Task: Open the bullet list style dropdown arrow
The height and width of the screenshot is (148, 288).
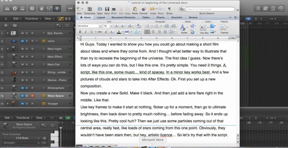Action: (x=152, y=26)
